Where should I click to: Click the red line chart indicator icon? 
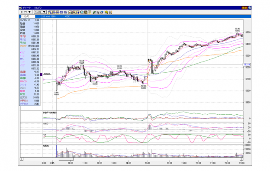click(x=70, y=12)
